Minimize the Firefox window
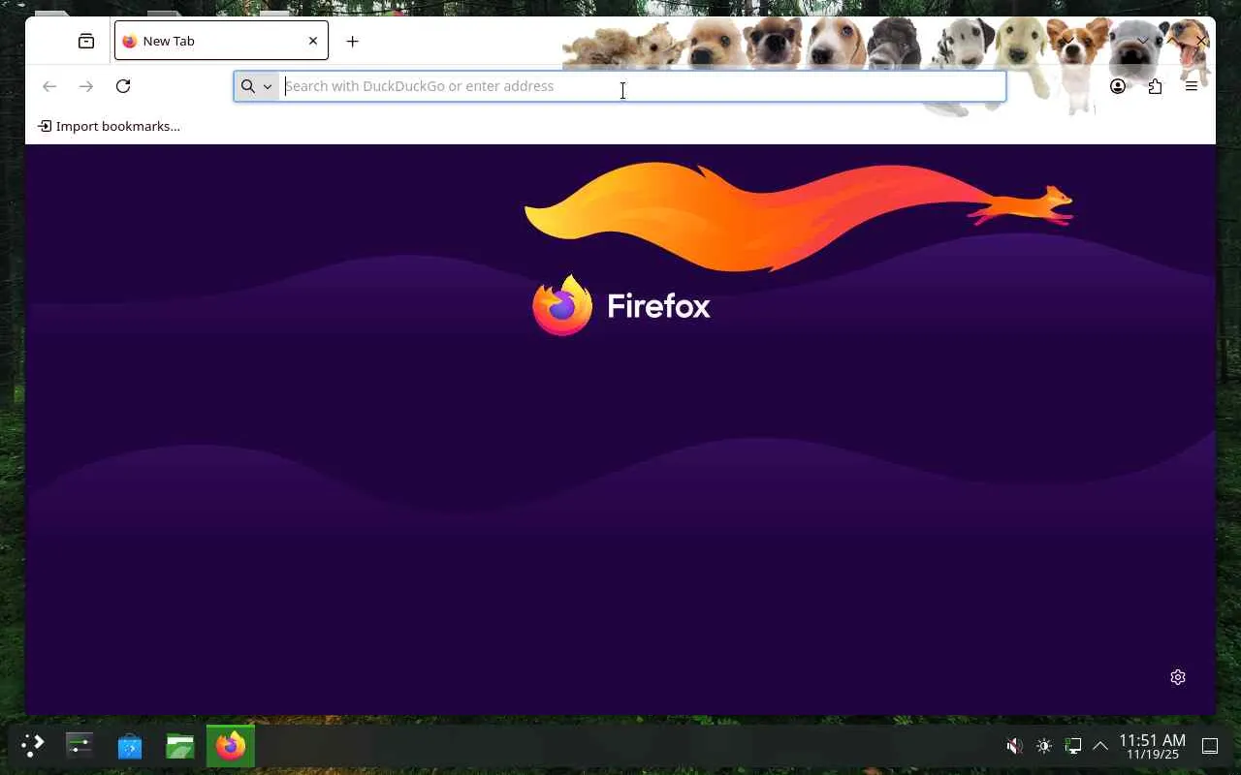1241x775 pixels. [1143, 41]
